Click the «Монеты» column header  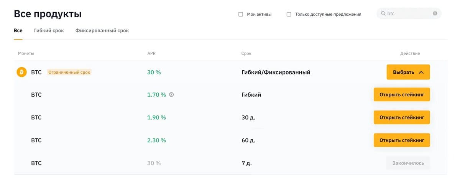tap(26, 53)
